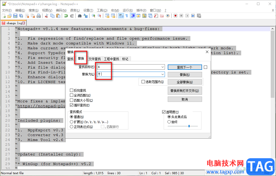276x176 pixels.
Task: Enable the 匹配大小写 checkbox
Action: pos(71,100)
